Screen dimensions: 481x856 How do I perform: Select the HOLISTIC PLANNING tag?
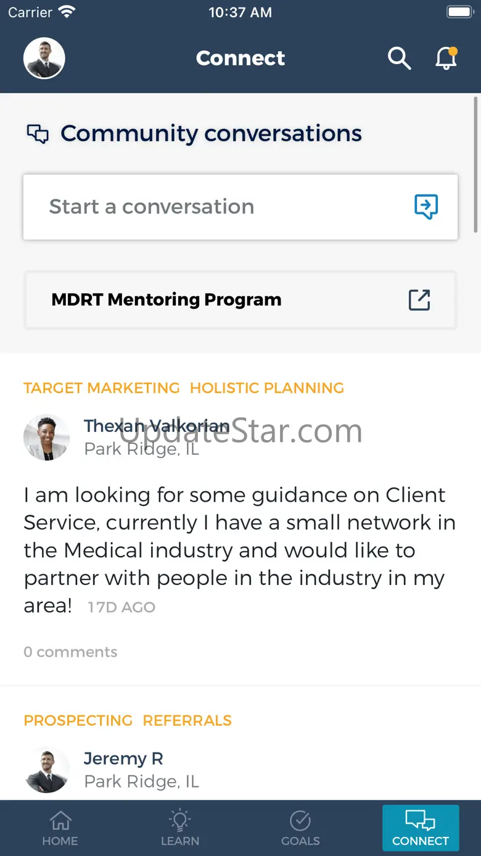267,388
